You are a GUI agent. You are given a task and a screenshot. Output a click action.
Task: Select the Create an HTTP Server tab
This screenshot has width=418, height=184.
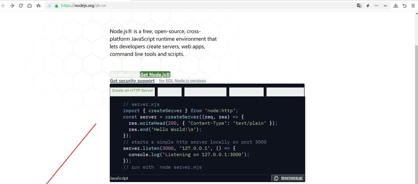click(x=132, y=91)
